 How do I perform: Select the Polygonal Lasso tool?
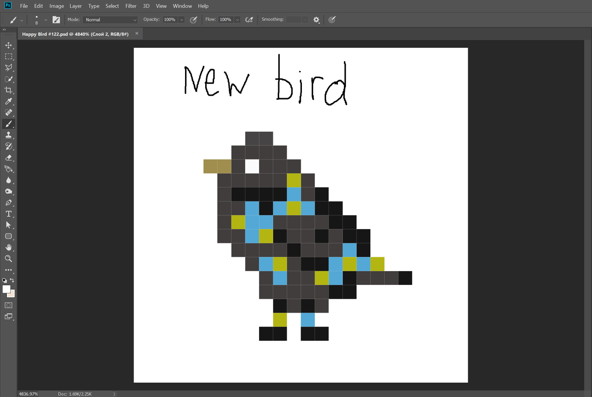pyautogui.click(x=8, y=68)
